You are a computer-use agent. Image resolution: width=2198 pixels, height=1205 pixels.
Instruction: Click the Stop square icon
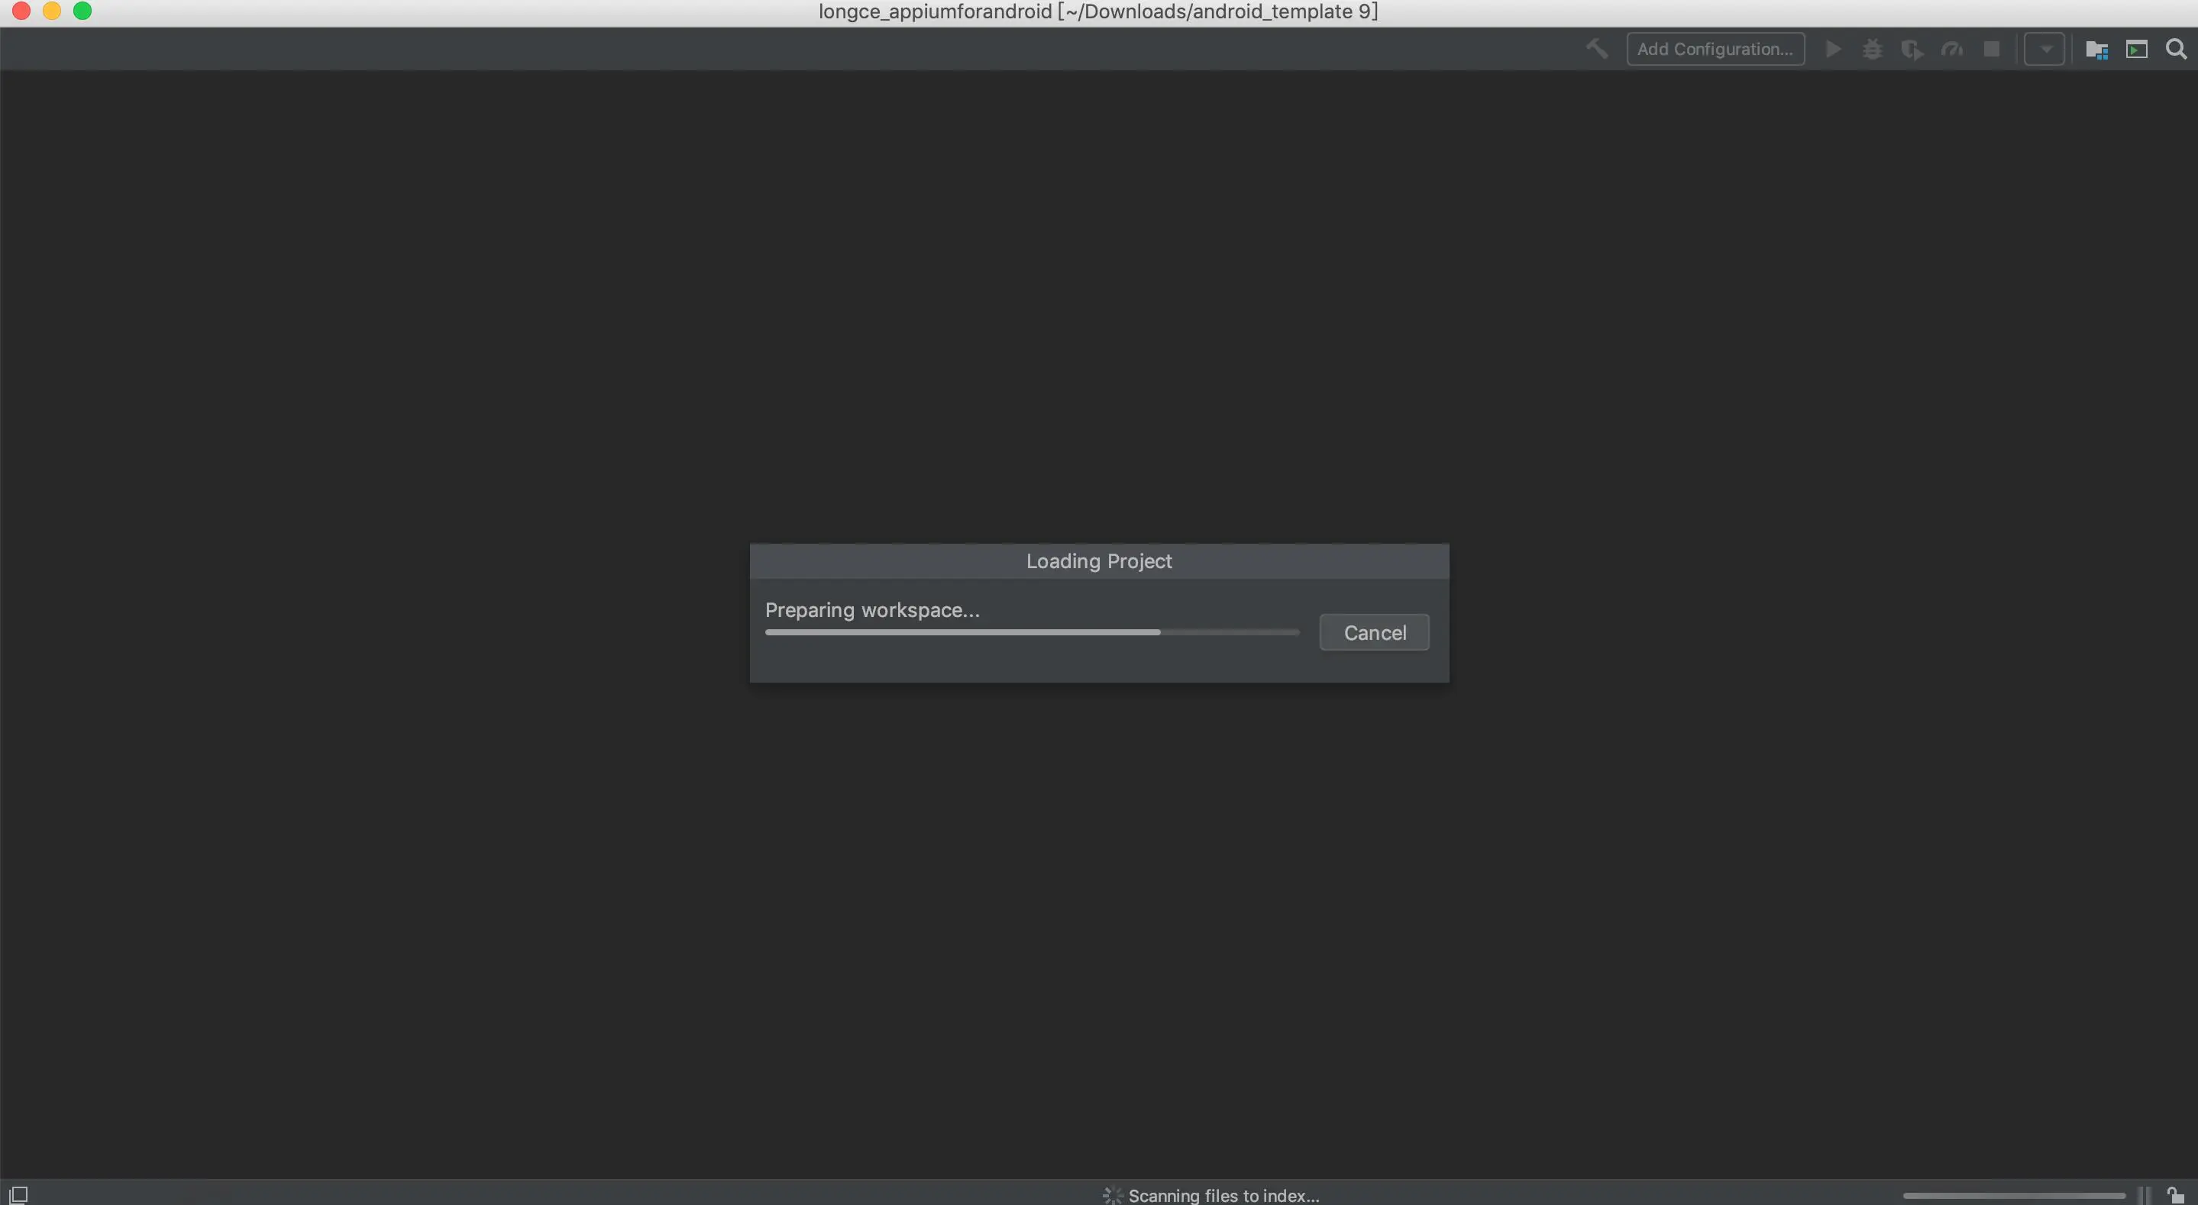[x=1992, y=50]
